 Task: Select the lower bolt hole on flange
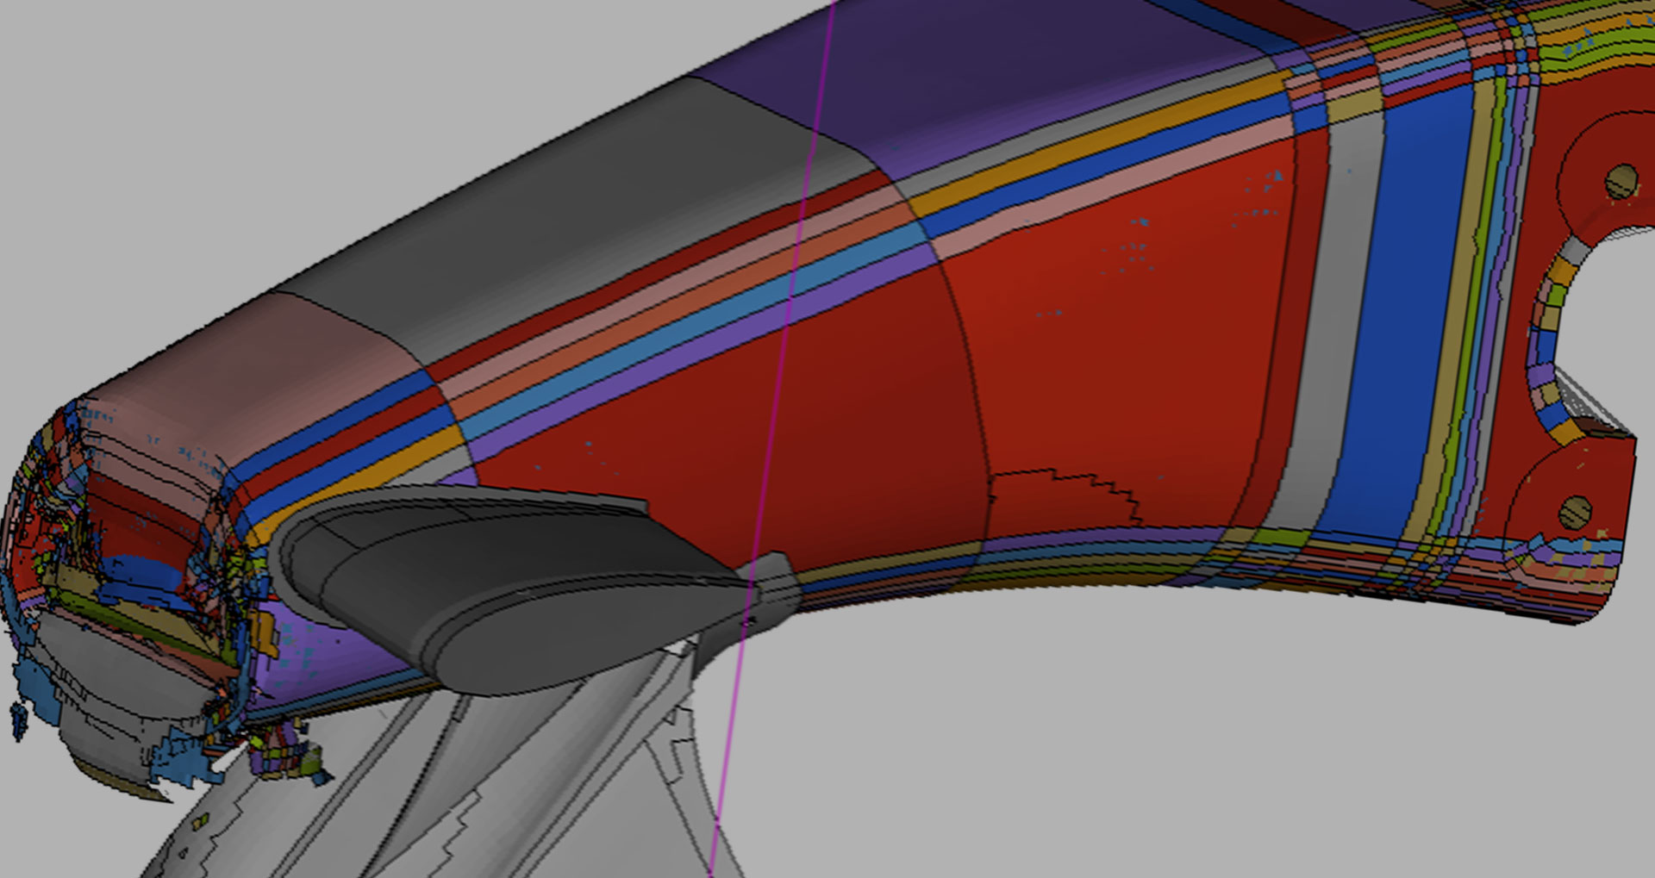(1576, 513)
